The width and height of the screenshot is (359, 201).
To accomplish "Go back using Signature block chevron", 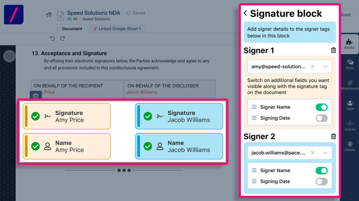I will [x=245, y=13].
